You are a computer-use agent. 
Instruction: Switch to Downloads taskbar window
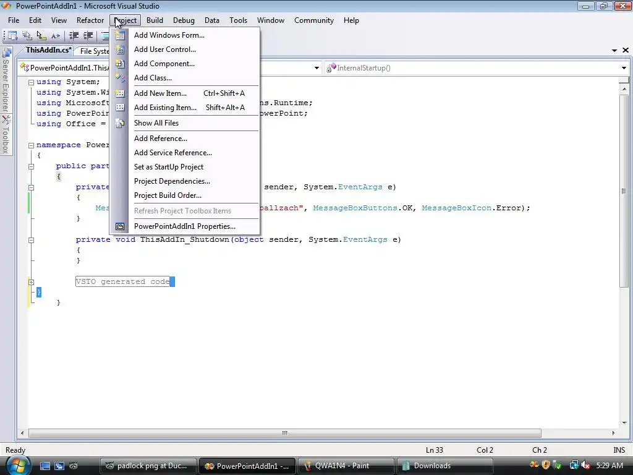pos(444,466)
